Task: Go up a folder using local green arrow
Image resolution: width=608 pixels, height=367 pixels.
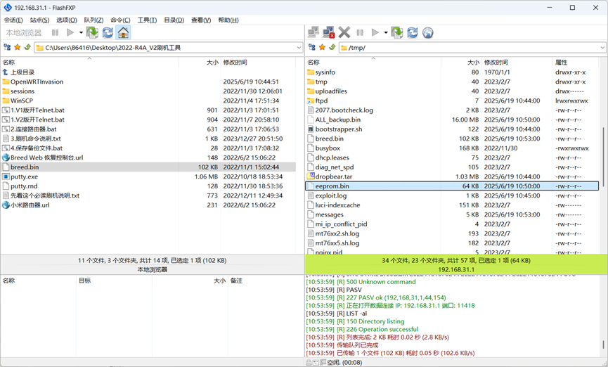Action: [27, 48]
